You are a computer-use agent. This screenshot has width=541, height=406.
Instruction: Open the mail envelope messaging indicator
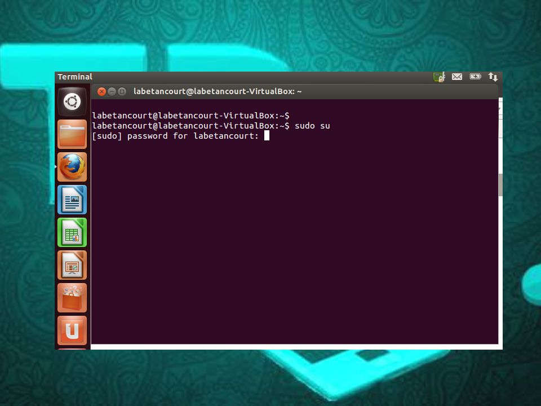pyautogui.click(x=457, y=77)
